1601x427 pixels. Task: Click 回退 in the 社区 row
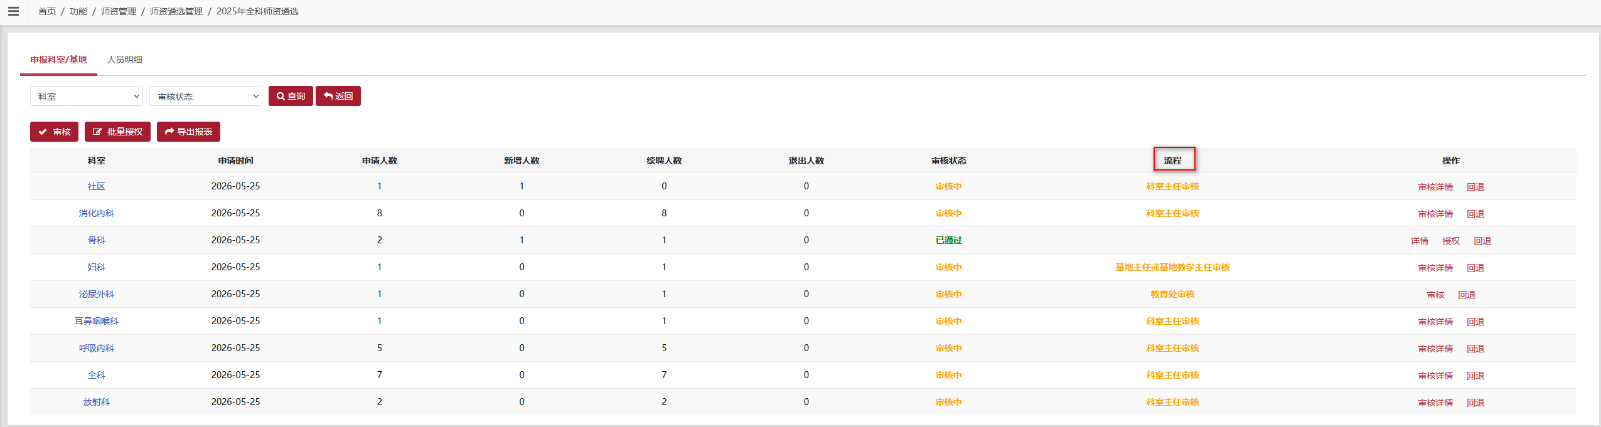pyautogui.click(x=1475, y=187)
